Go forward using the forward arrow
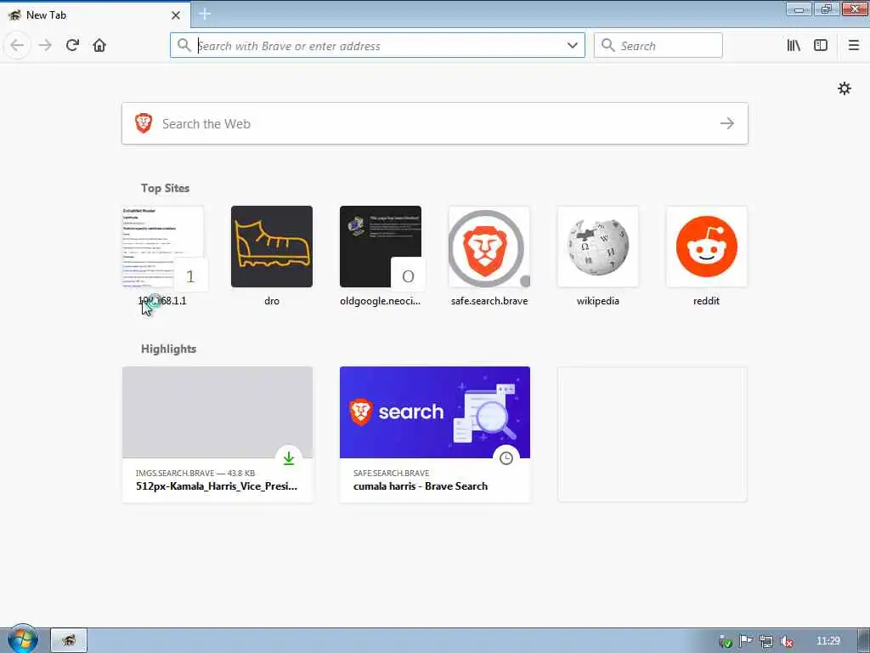 [x=45, y=46]
